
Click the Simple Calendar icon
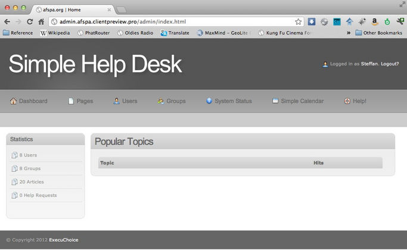pyautogui.click(x=275, y=101)
